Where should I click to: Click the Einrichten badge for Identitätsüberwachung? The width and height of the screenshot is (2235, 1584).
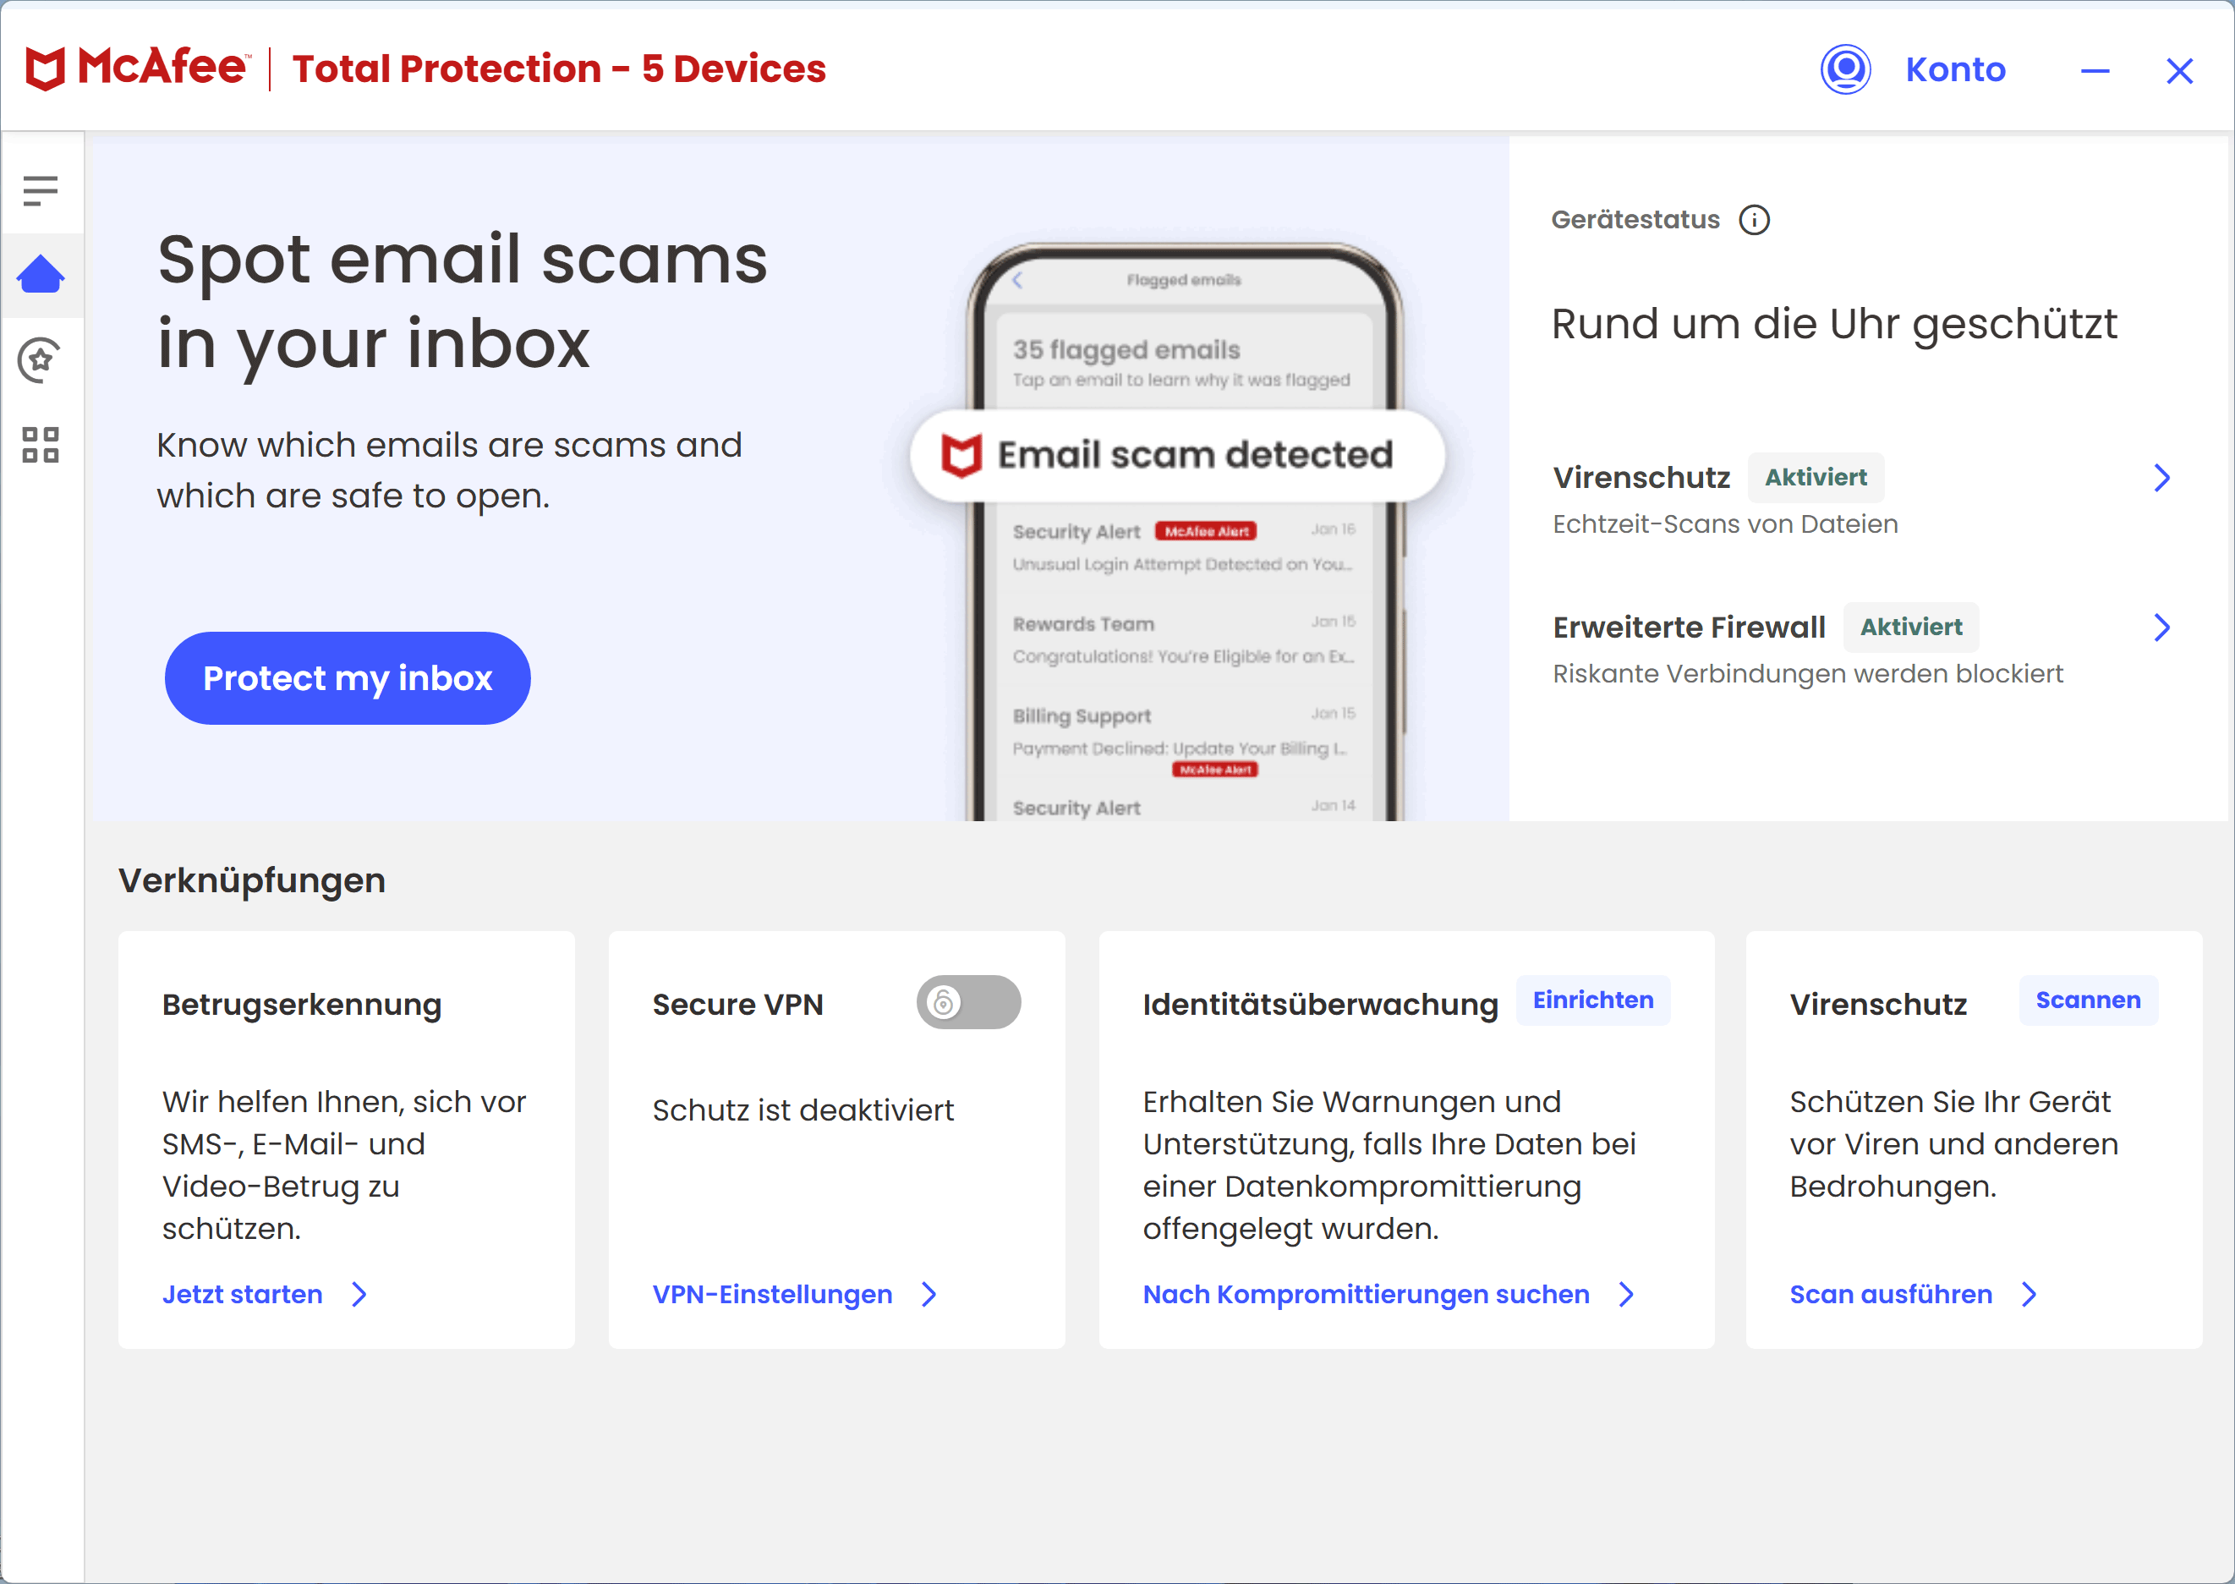1592,1000
